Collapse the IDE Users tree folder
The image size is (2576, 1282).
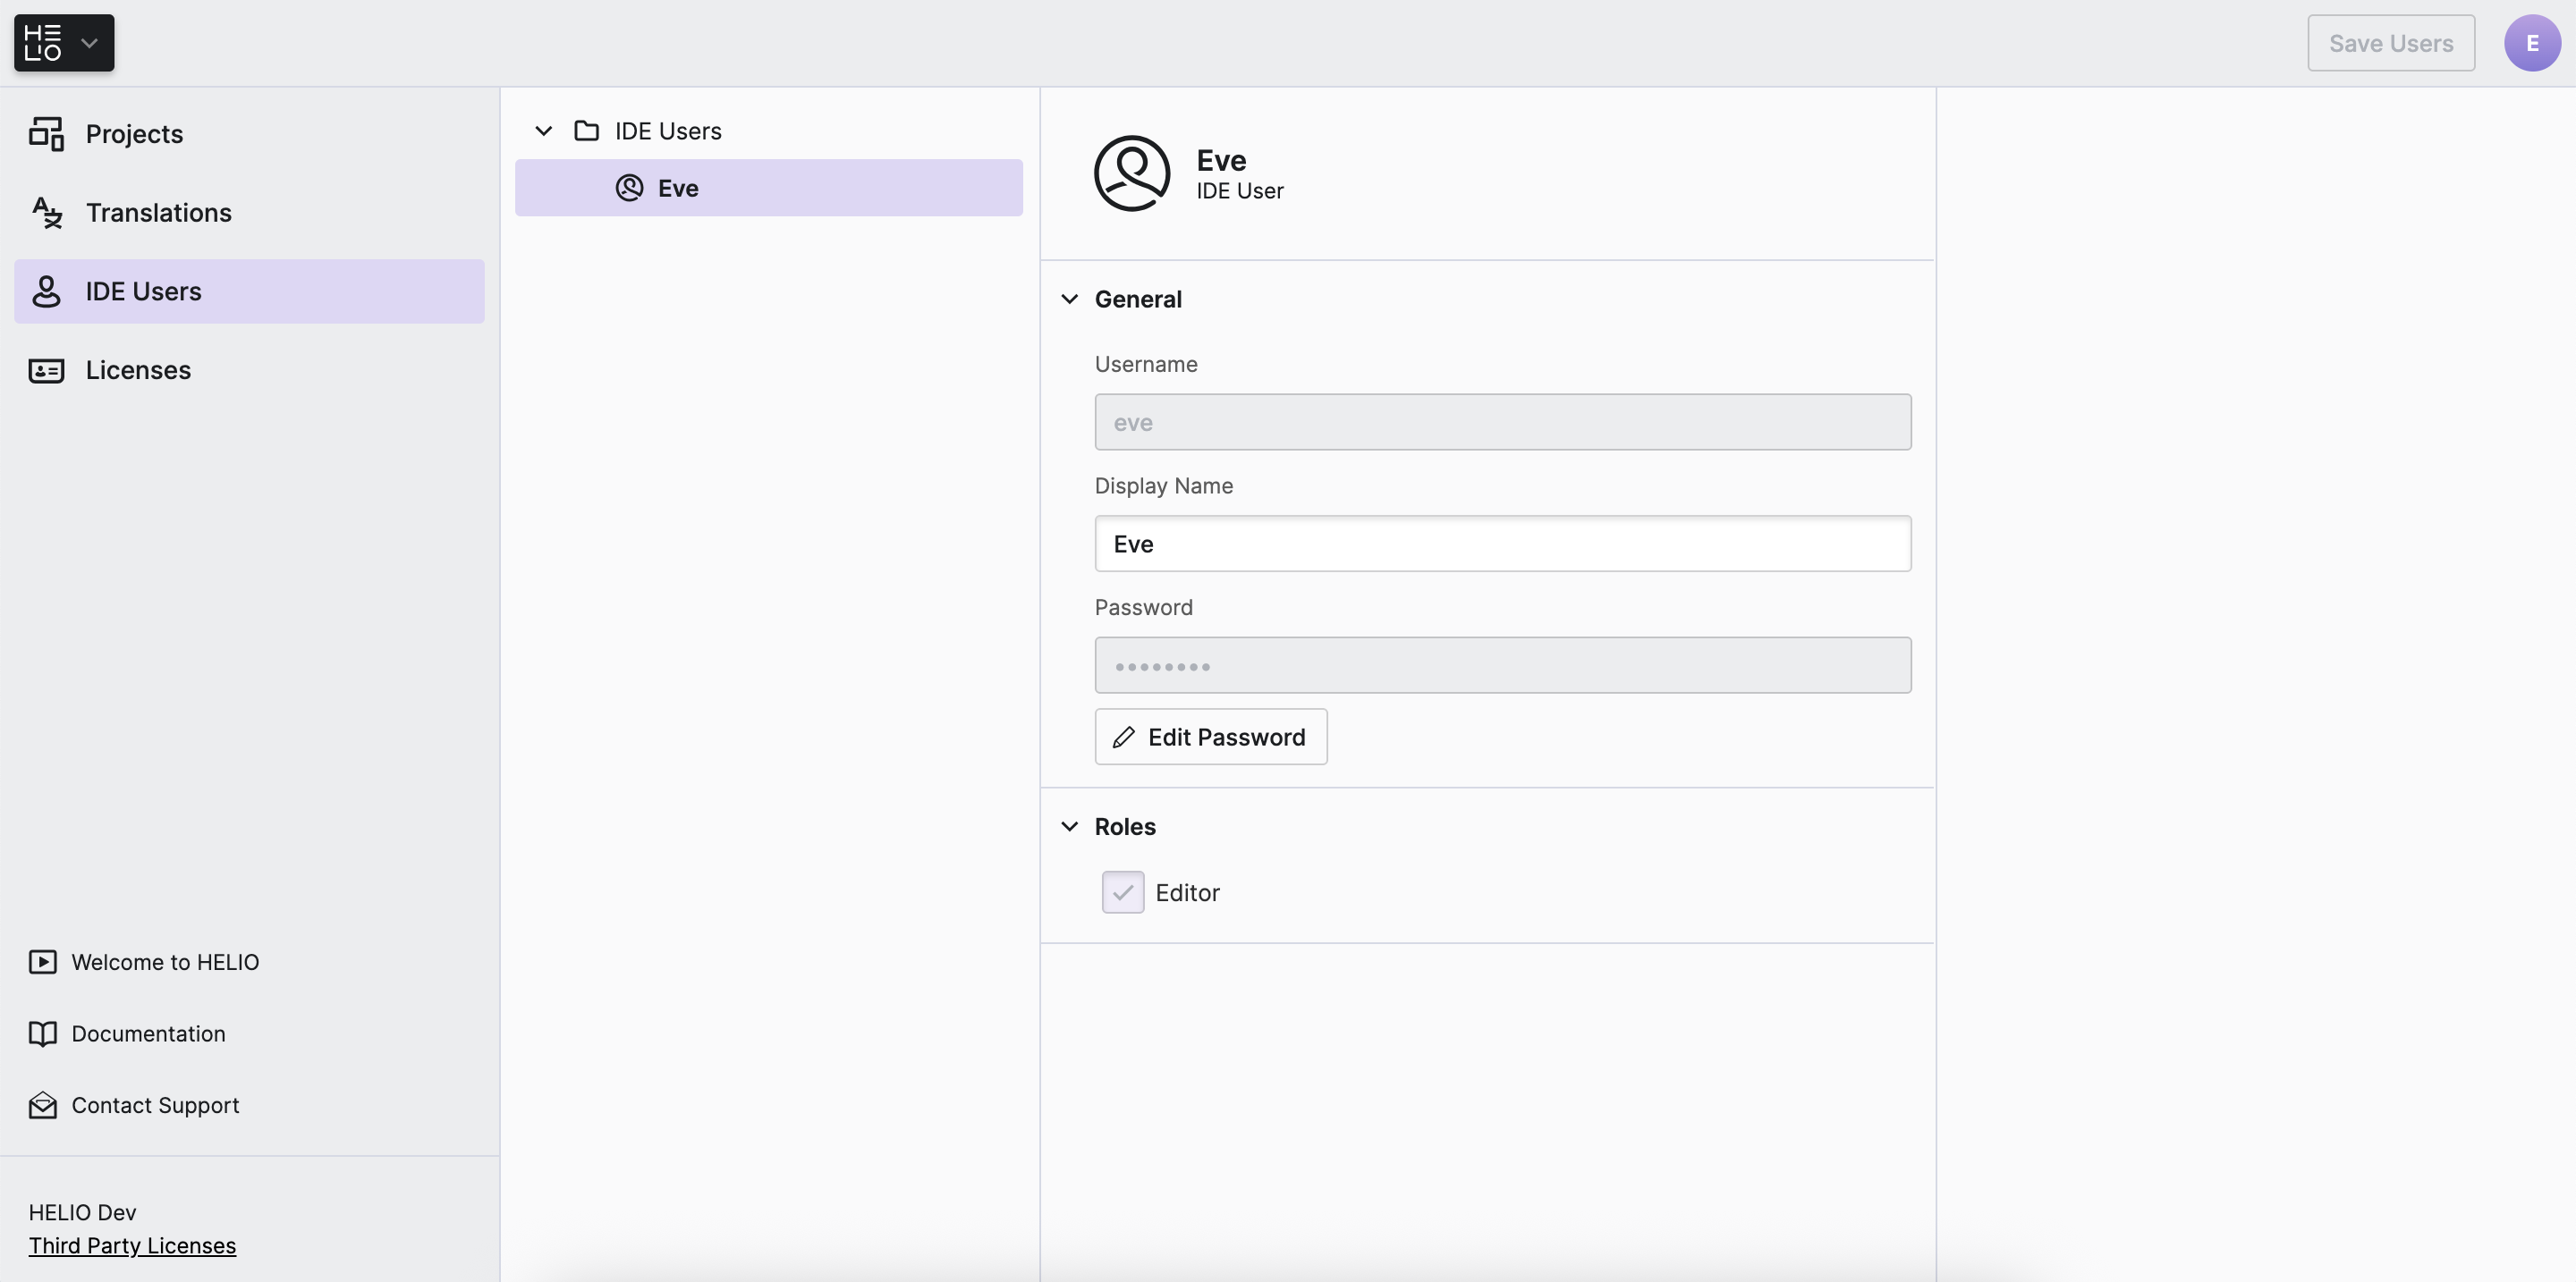(x=543, y=131)
